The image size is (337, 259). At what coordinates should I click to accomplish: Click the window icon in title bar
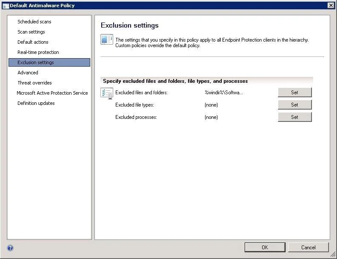pos(6,6)
